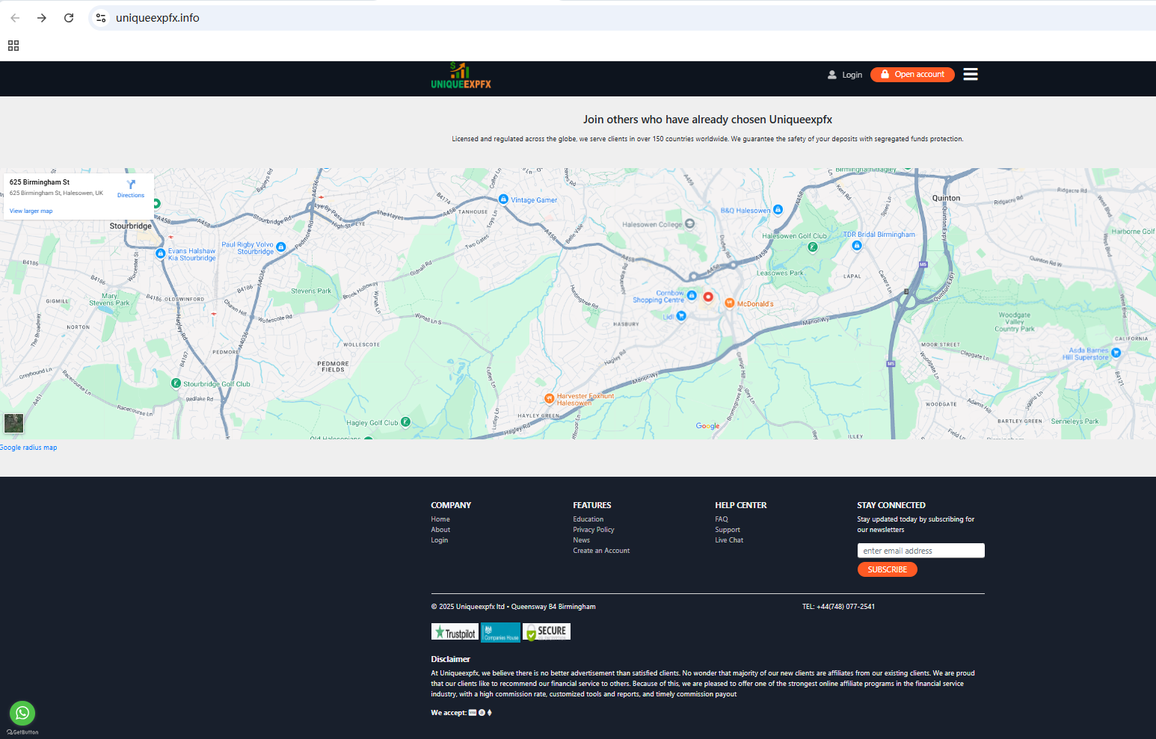The width and height of the screenshot is (1156, 739).
Task: Open the browser apps grid icon
Action: pyautogui.click(x=13, y=46)
